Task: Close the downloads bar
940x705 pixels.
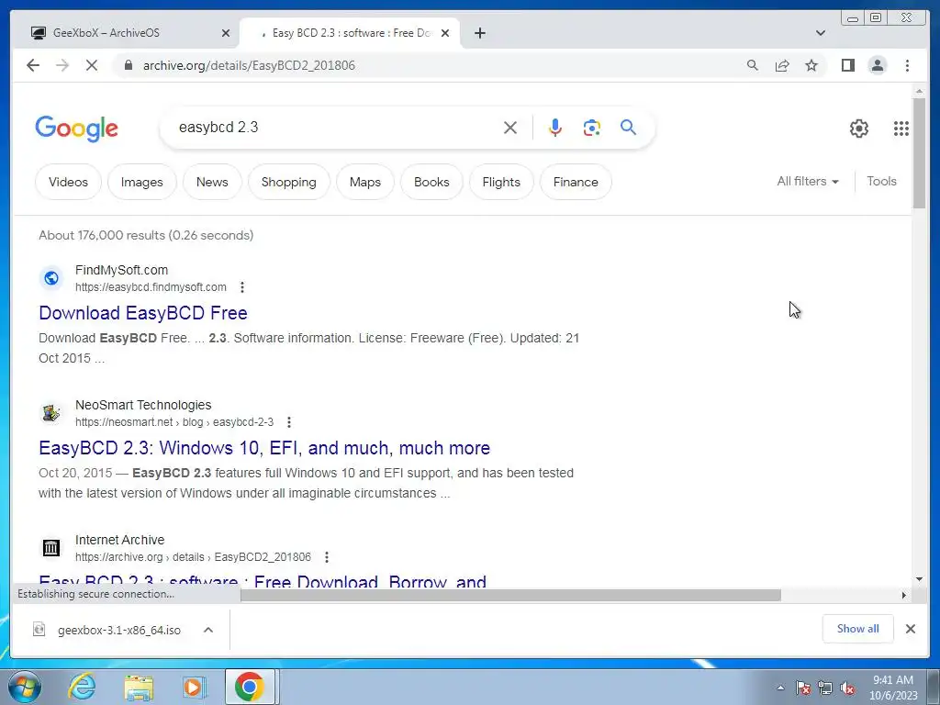Action: 910,629
